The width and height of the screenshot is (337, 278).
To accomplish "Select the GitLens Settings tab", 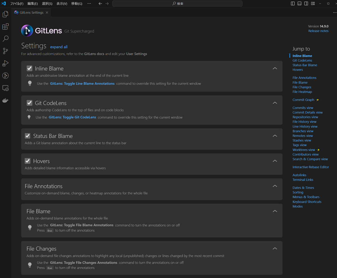I will coord(31,13).
